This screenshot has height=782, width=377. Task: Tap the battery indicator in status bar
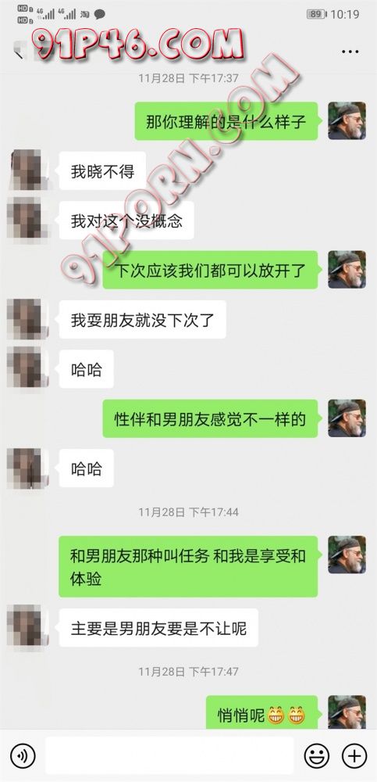coord(316,14)
